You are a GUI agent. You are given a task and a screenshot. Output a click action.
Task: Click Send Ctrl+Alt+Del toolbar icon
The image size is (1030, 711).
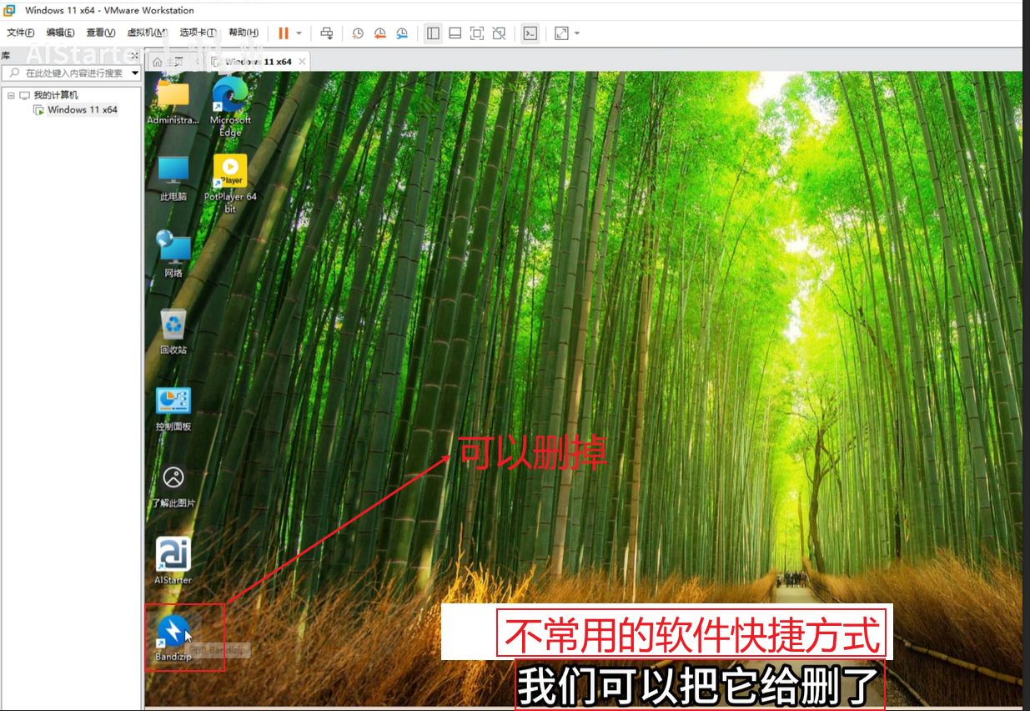327,33
